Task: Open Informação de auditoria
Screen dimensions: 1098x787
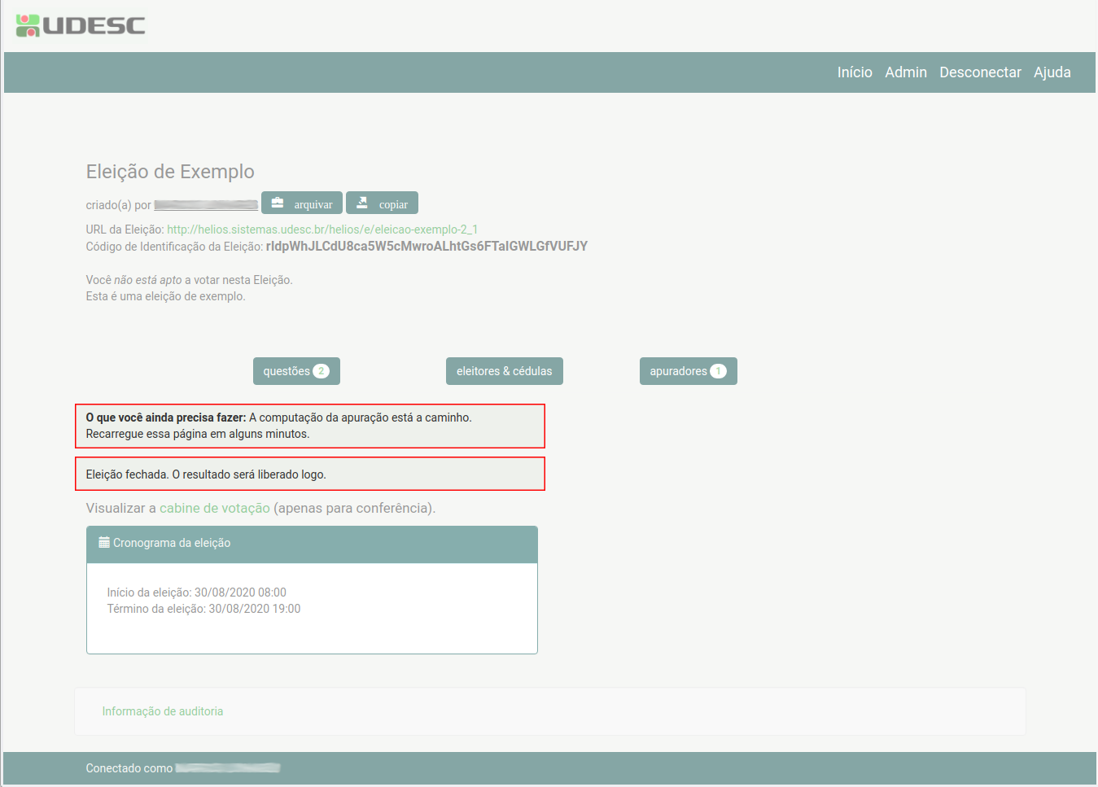Action: tap(163, 711)
